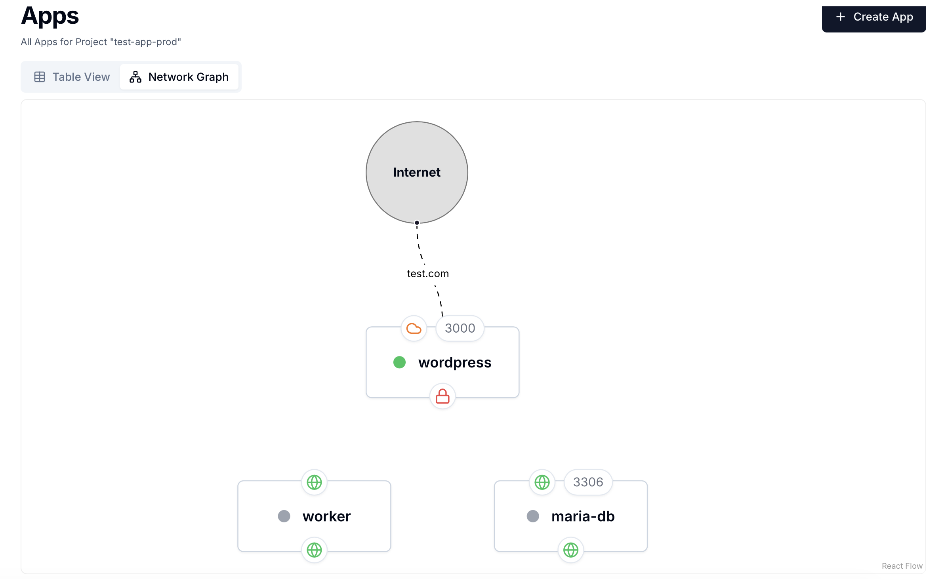The image size is (946, 579).
Task: Click the globe icon below maria-db
Action: click(x=570, y=550)
